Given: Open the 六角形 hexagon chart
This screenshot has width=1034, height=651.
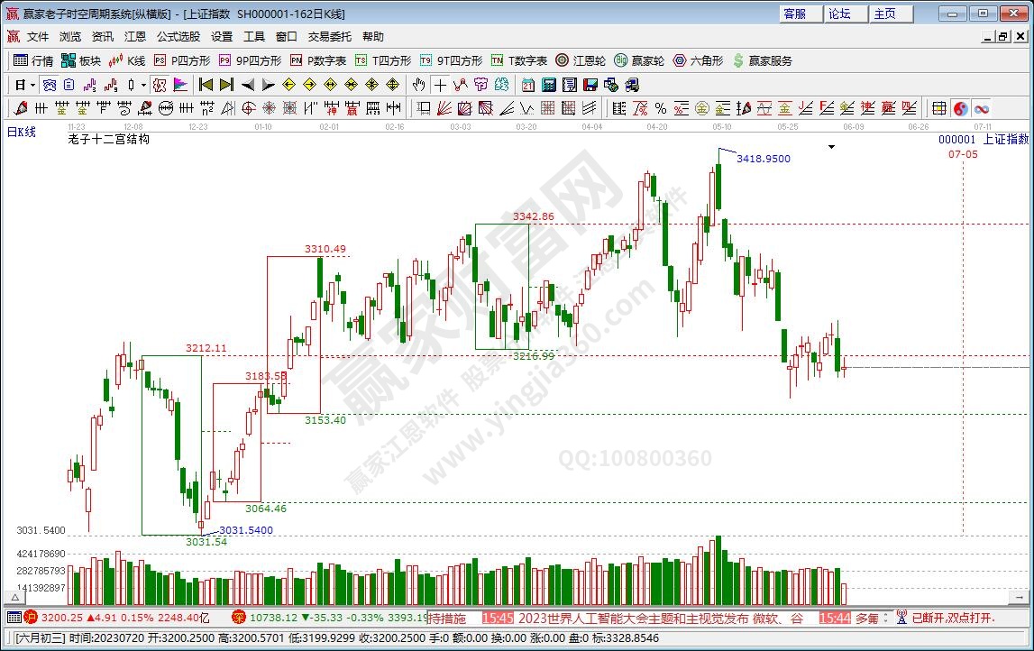Looking at the screenshot, I should pyautogui.click(x=697, y=60).
